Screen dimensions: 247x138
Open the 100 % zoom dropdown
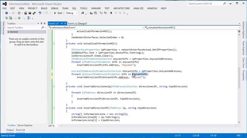tap(58, 126)
